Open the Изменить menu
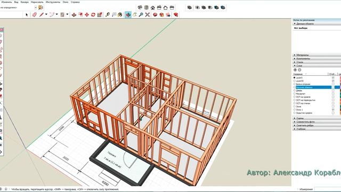341x192 pixels. [x=6, y=2]
